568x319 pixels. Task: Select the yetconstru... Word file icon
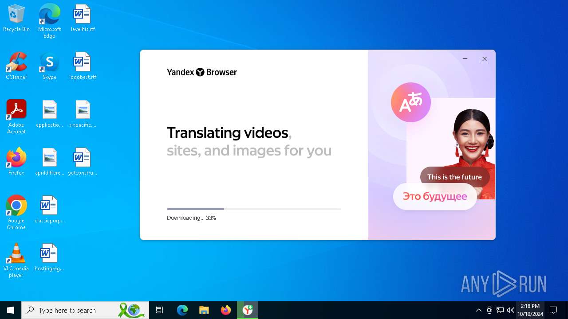pos(83,162)
